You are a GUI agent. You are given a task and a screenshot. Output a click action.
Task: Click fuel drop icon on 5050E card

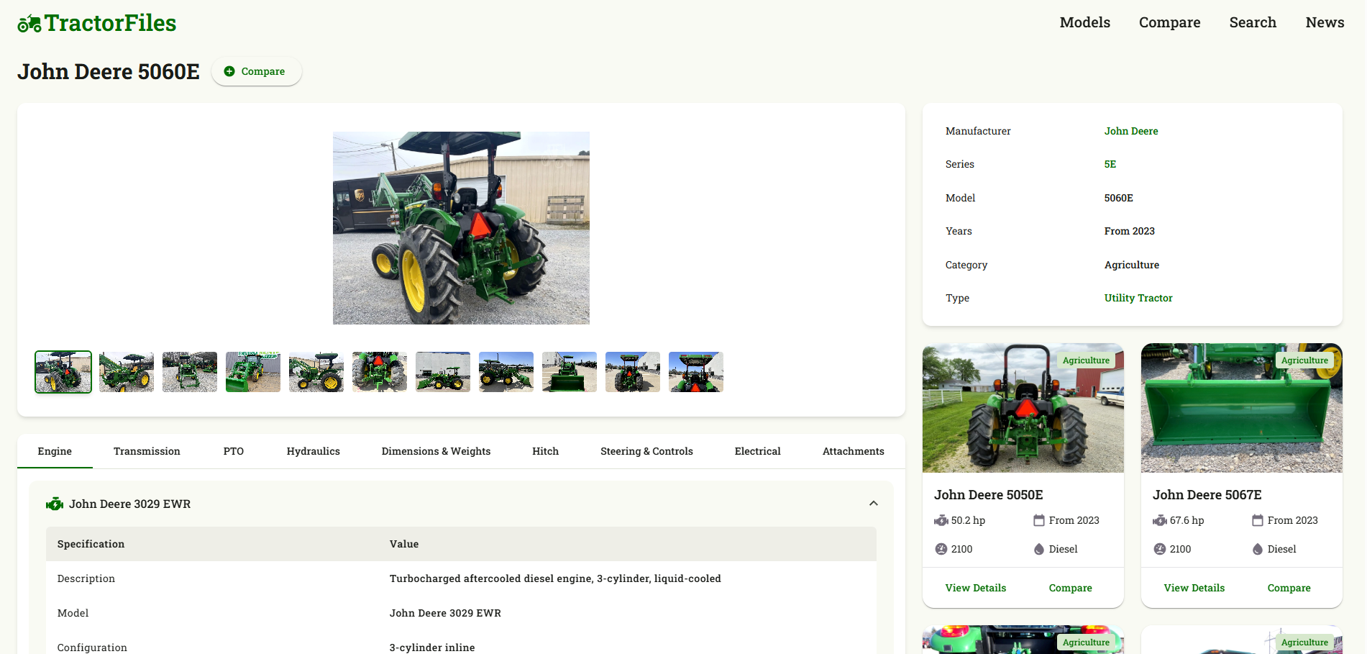point(1039,549)
